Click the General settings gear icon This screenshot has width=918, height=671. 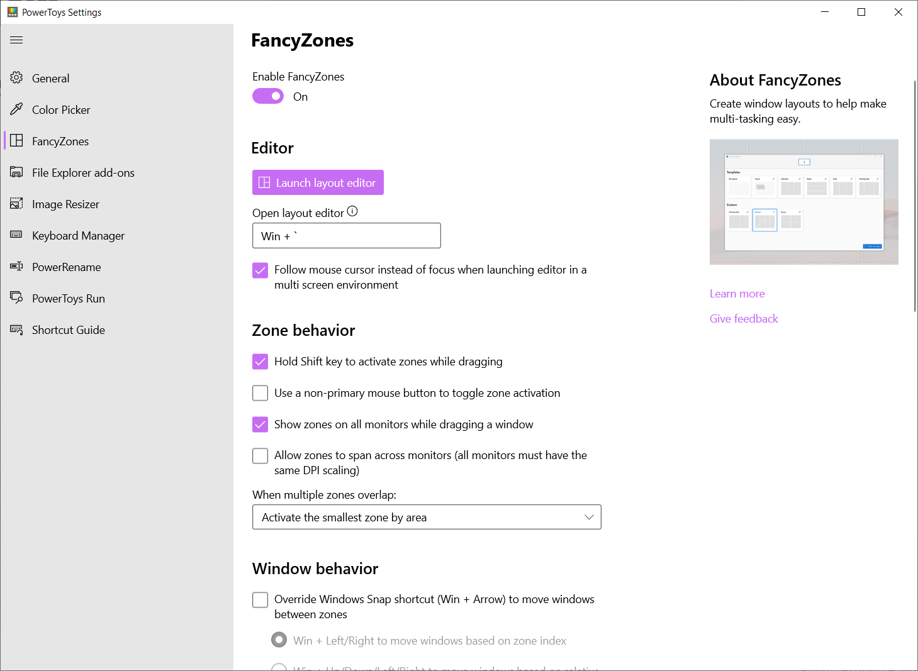click(17, 78)
